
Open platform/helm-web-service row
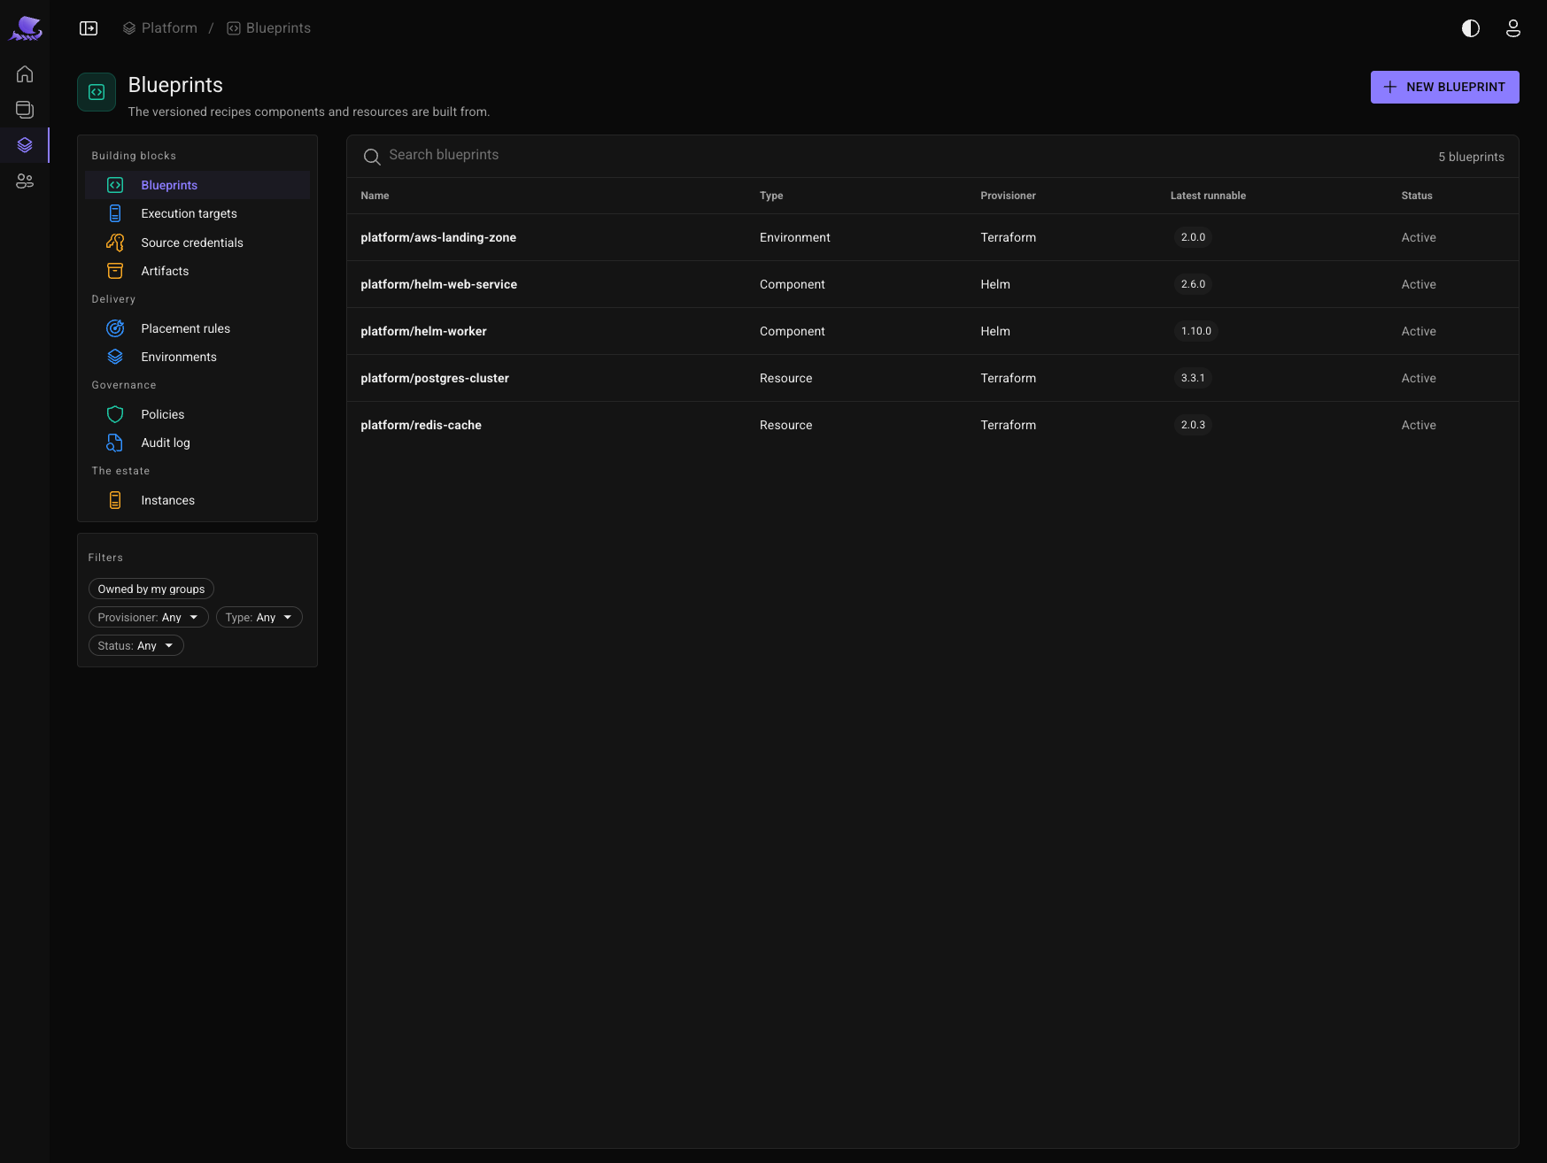click(932, 284)
